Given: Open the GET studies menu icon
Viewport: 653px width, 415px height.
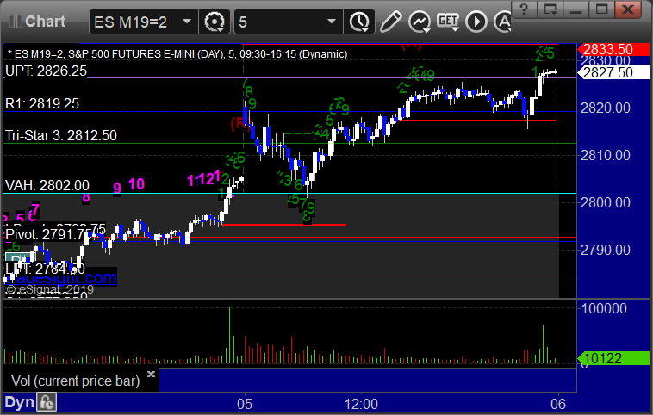Looking at the screenshot, I should click(448, 22).
